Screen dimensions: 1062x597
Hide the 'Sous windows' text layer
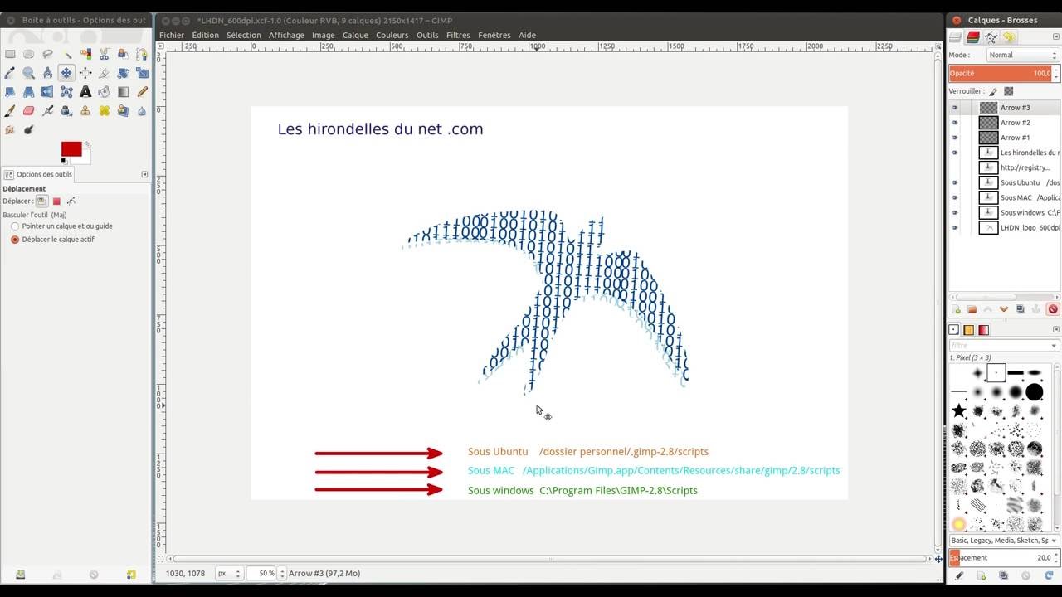click(954, 212)
